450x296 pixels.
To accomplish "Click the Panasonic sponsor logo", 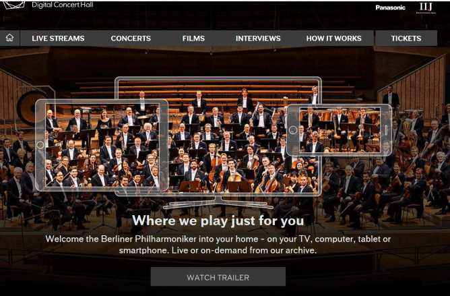I will [390, 7].
